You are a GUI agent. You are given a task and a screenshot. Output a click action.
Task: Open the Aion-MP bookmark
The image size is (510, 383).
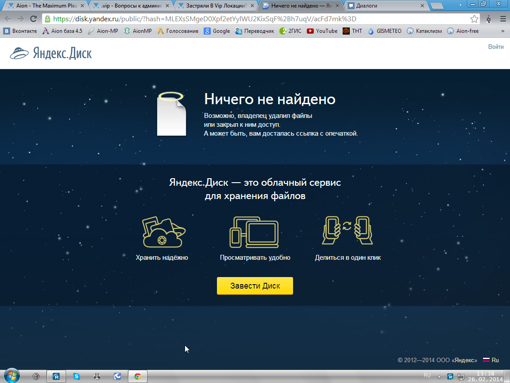103,31
